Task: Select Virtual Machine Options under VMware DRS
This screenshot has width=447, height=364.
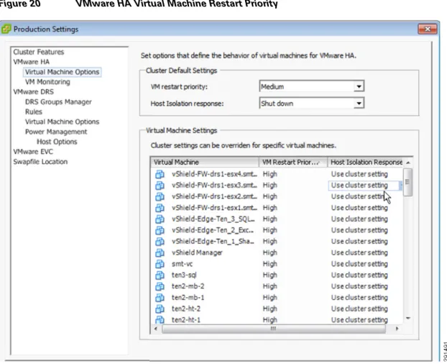Action: pos(62,122)
